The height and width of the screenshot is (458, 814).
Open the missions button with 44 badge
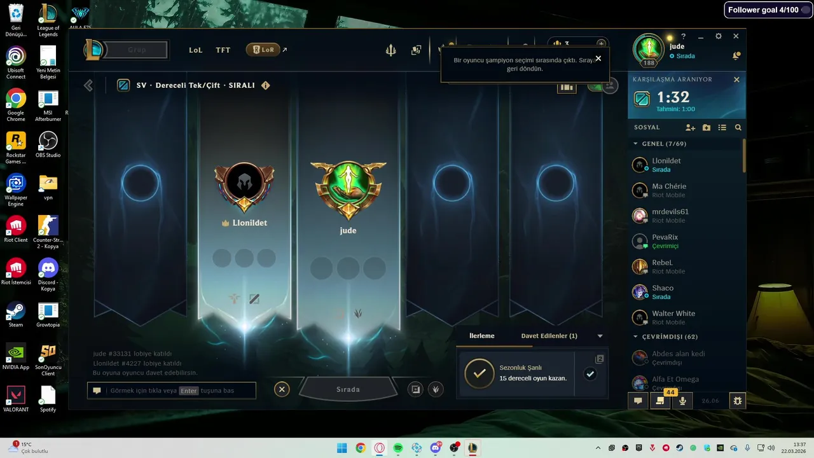coord(660,401)
